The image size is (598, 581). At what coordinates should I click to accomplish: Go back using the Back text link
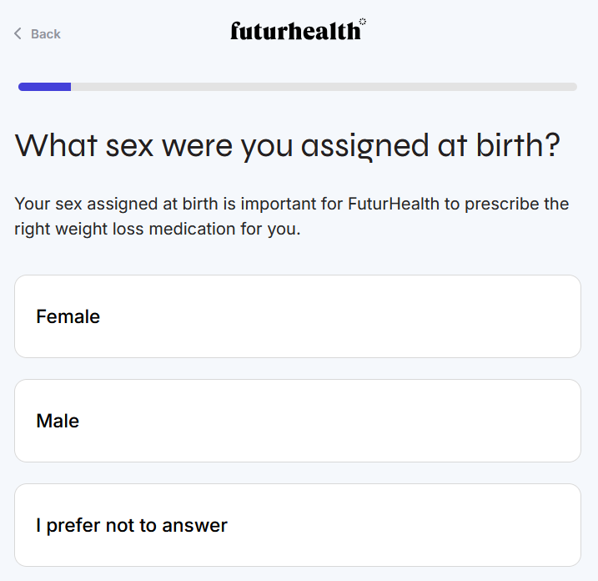tap(45, 34)
